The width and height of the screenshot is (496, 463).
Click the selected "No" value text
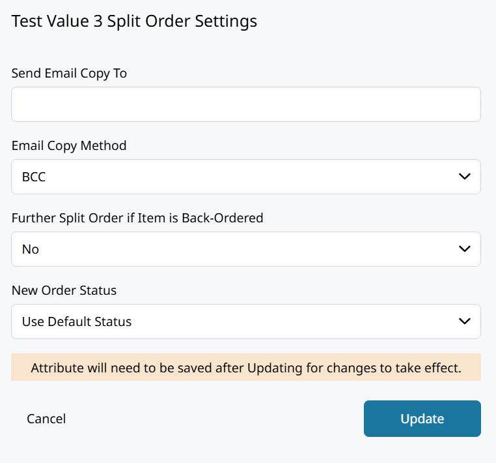[x=31, y=249]
